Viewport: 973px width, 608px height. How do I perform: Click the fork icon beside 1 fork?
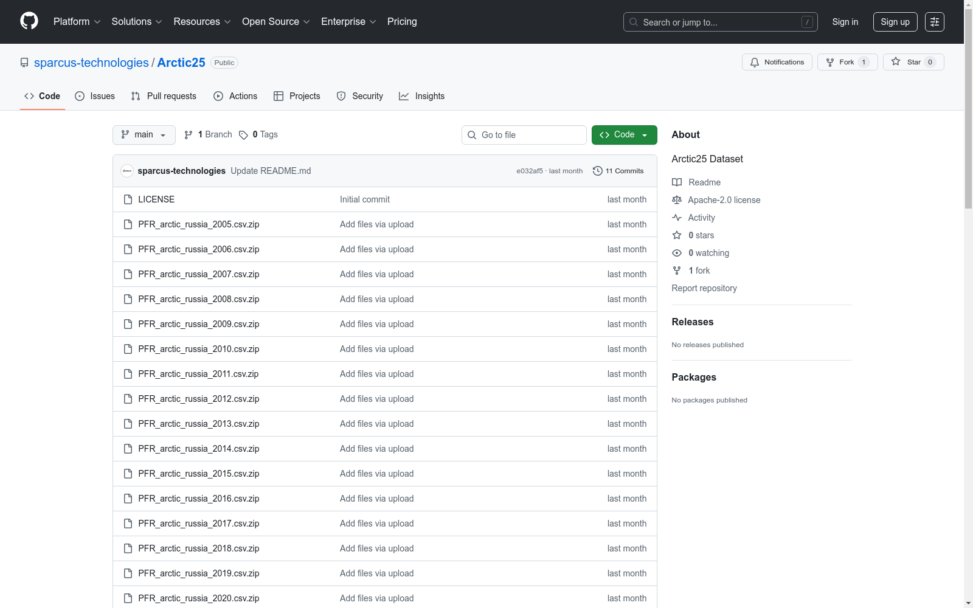677,271
